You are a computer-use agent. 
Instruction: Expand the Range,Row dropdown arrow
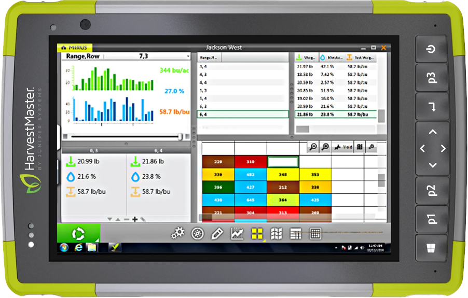click(x=188, y=56)
